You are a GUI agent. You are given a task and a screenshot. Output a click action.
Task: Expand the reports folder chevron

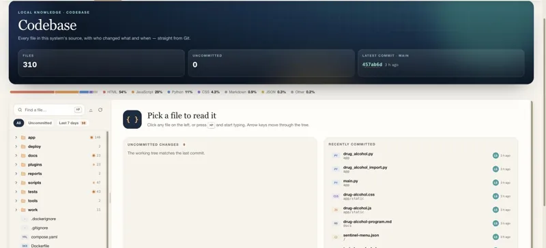click(16, 174)
